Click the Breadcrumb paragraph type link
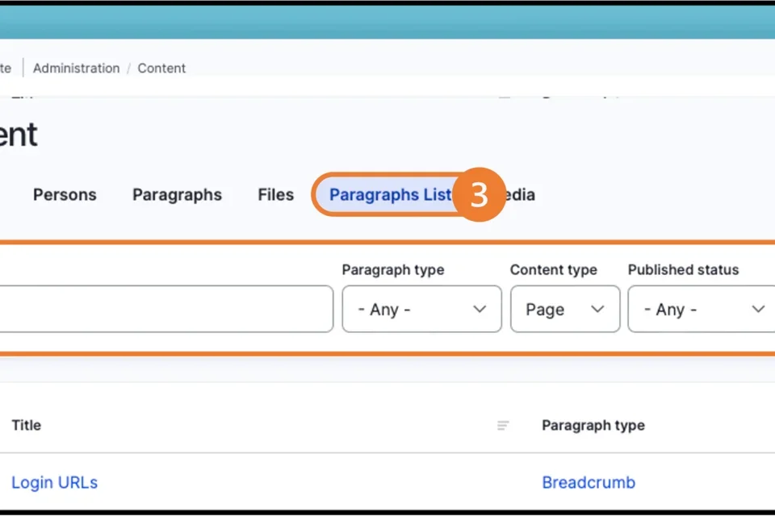 [x=589, y=481]
